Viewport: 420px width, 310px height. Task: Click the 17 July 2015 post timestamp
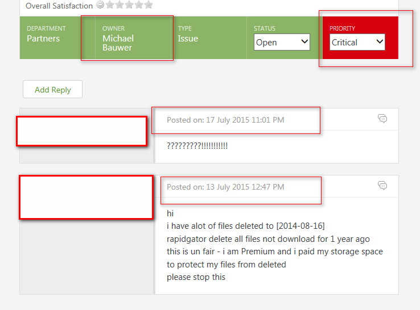225,120
